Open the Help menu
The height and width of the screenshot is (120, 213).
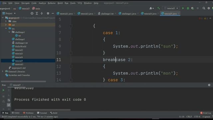(x=96, y=3)
